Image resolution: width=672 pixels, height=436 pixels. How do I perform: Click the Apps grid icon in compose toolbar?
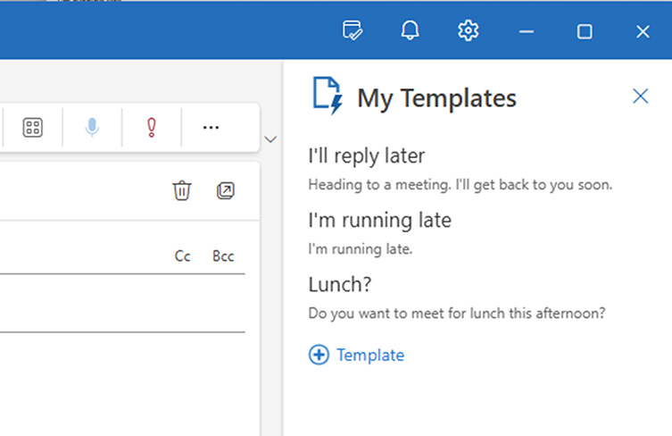32,128
